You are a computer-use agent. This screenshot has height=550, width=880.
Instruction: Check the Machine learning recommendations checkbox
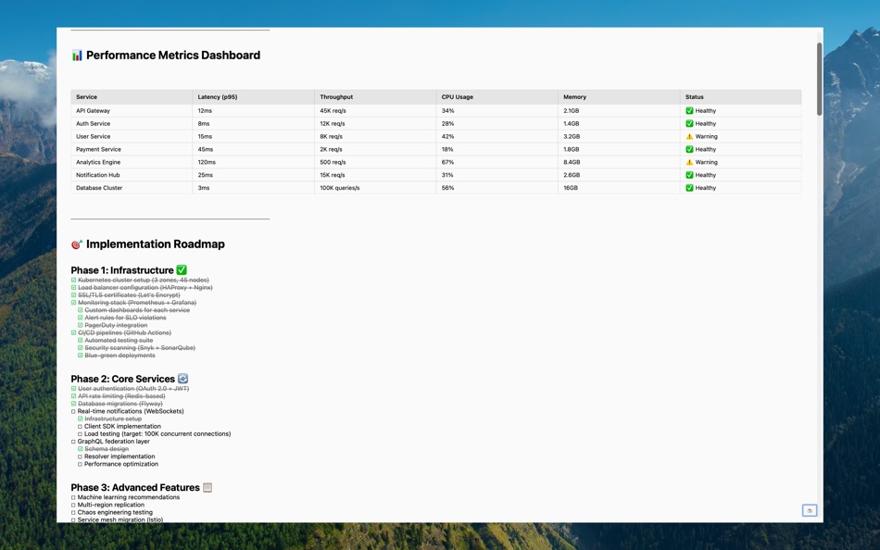coord(73,497)
